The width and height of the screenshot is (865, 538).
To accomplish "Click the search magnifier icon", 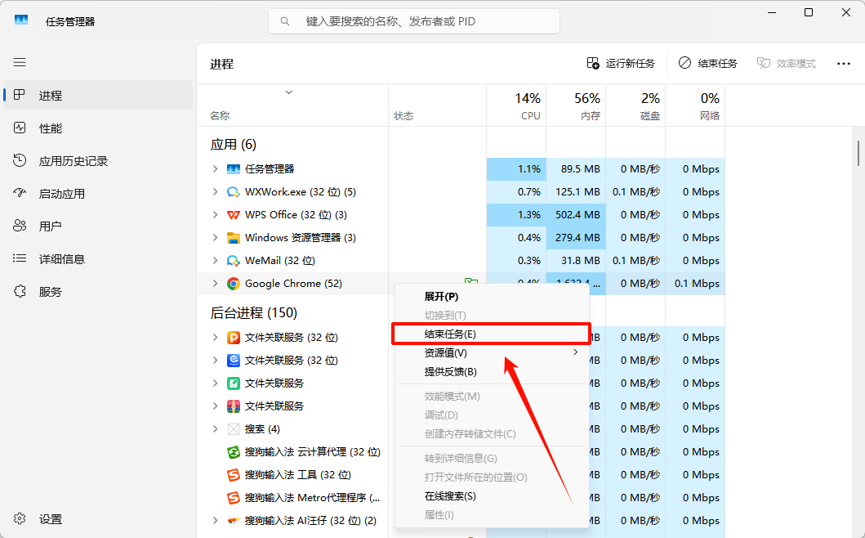I will pyautogui.click(x=284, y=21).
